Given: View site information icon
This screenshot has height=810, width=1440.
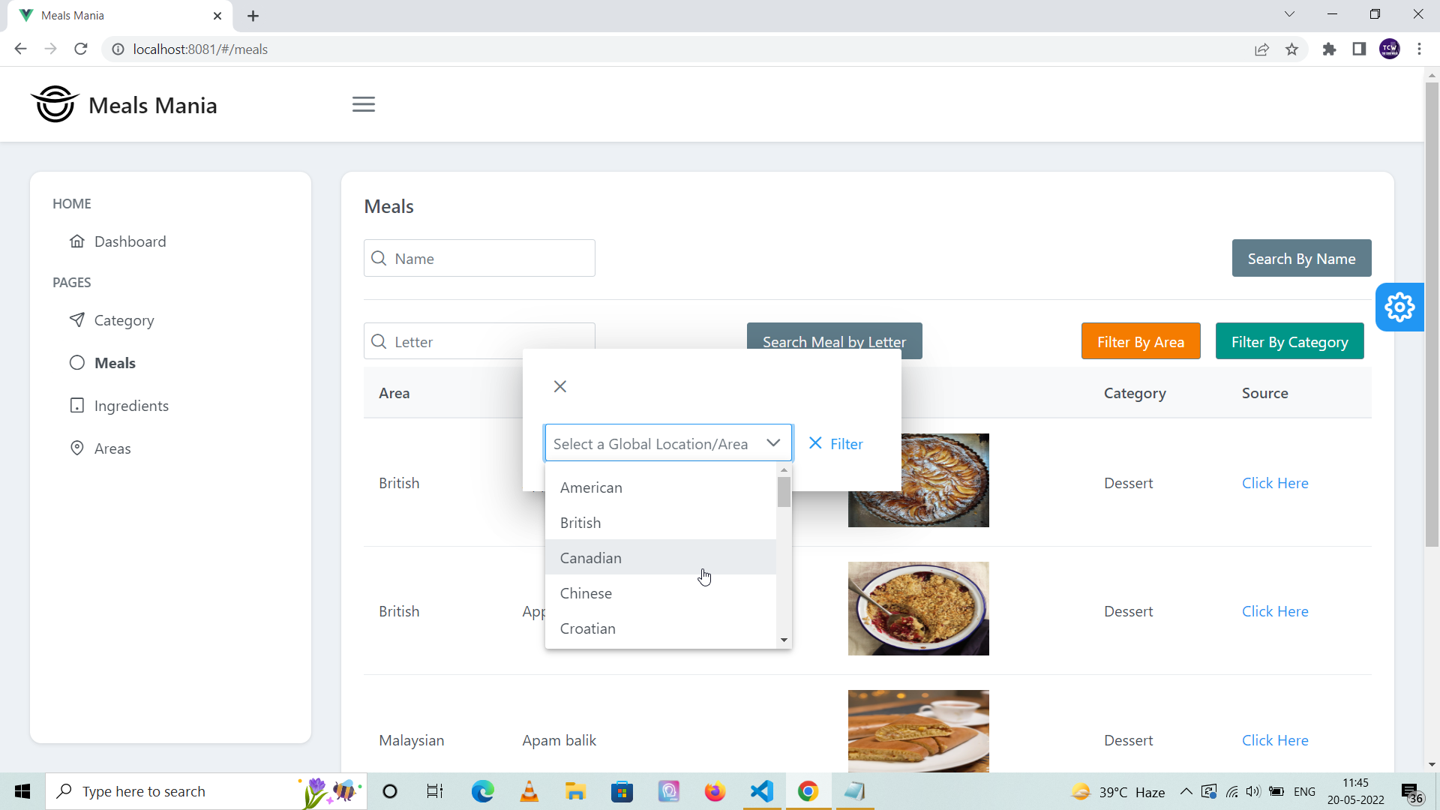Looking at the screenshot, I should click(118, 49).
